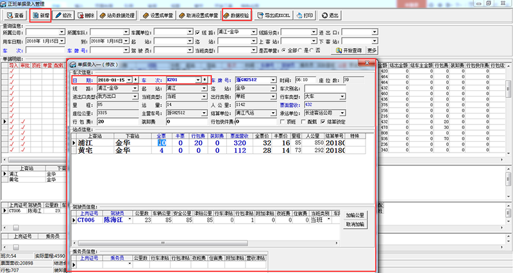This screenshot has width=513, height=273.
Task: Open the 进出口类型 我方出口 dropdown
Action: (x=135, y=97)
